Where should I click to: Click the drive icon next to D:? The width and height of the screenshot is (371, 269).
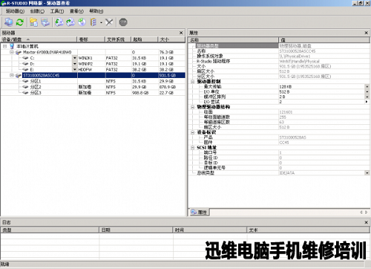click(x=25, y=64)
